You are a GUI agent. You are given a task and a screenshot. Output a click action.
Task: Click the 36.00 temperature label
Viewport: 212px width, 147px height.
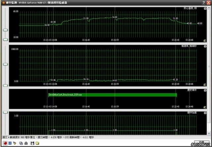47,25
